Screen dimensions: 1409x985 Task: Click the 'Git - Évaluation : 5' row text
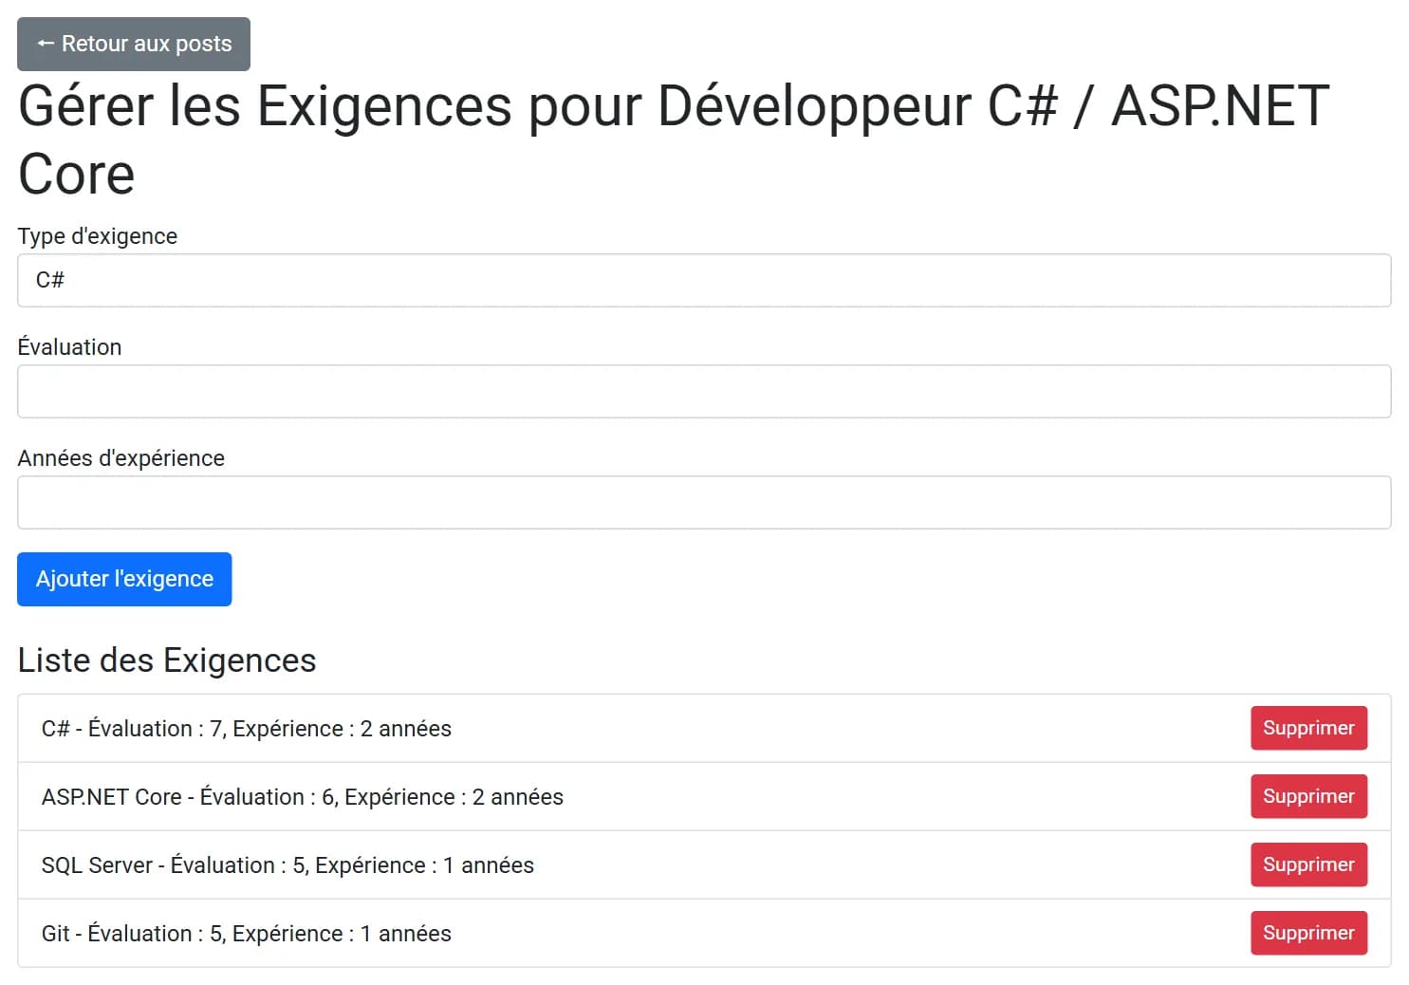tap(247, 934)
